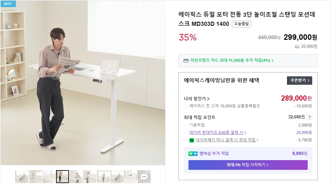Select the currently highlighted fourth thumbnail
Viewport: 331px width, 186px height.
pos(63,177)
